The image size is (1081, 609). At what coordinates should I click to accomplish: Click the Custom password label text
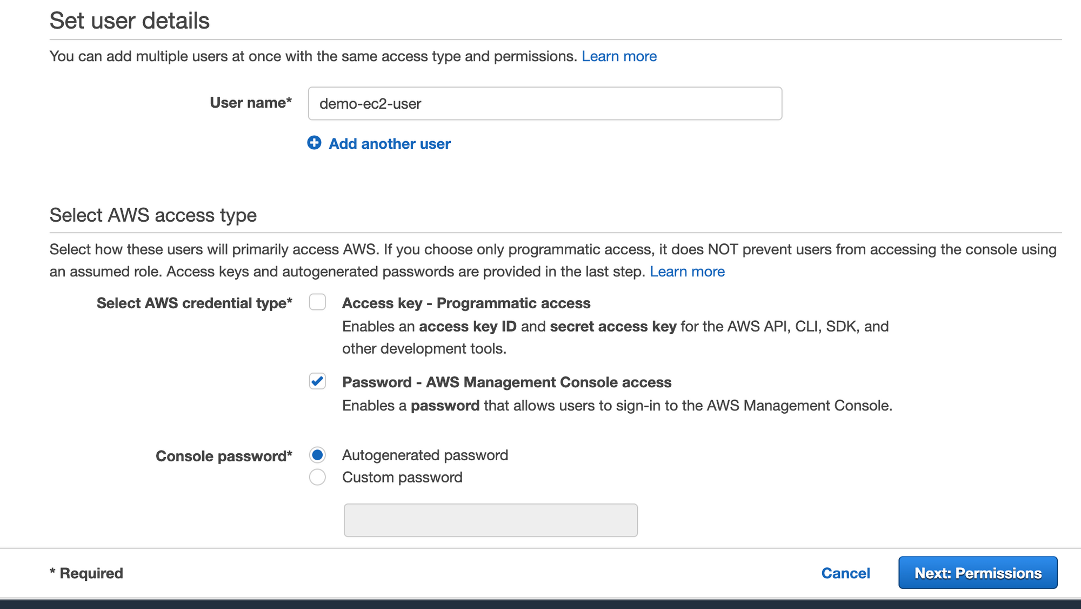pos(402,478)
